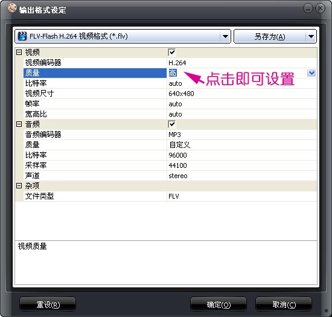This screenshot has height=317, width=332.
Task: Click the app logo icon in title bar
Action: point(12,8)
